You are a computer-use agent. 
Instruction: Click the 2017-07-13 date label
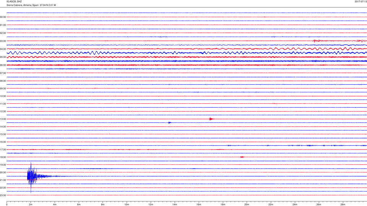click(x=361, y=2)
